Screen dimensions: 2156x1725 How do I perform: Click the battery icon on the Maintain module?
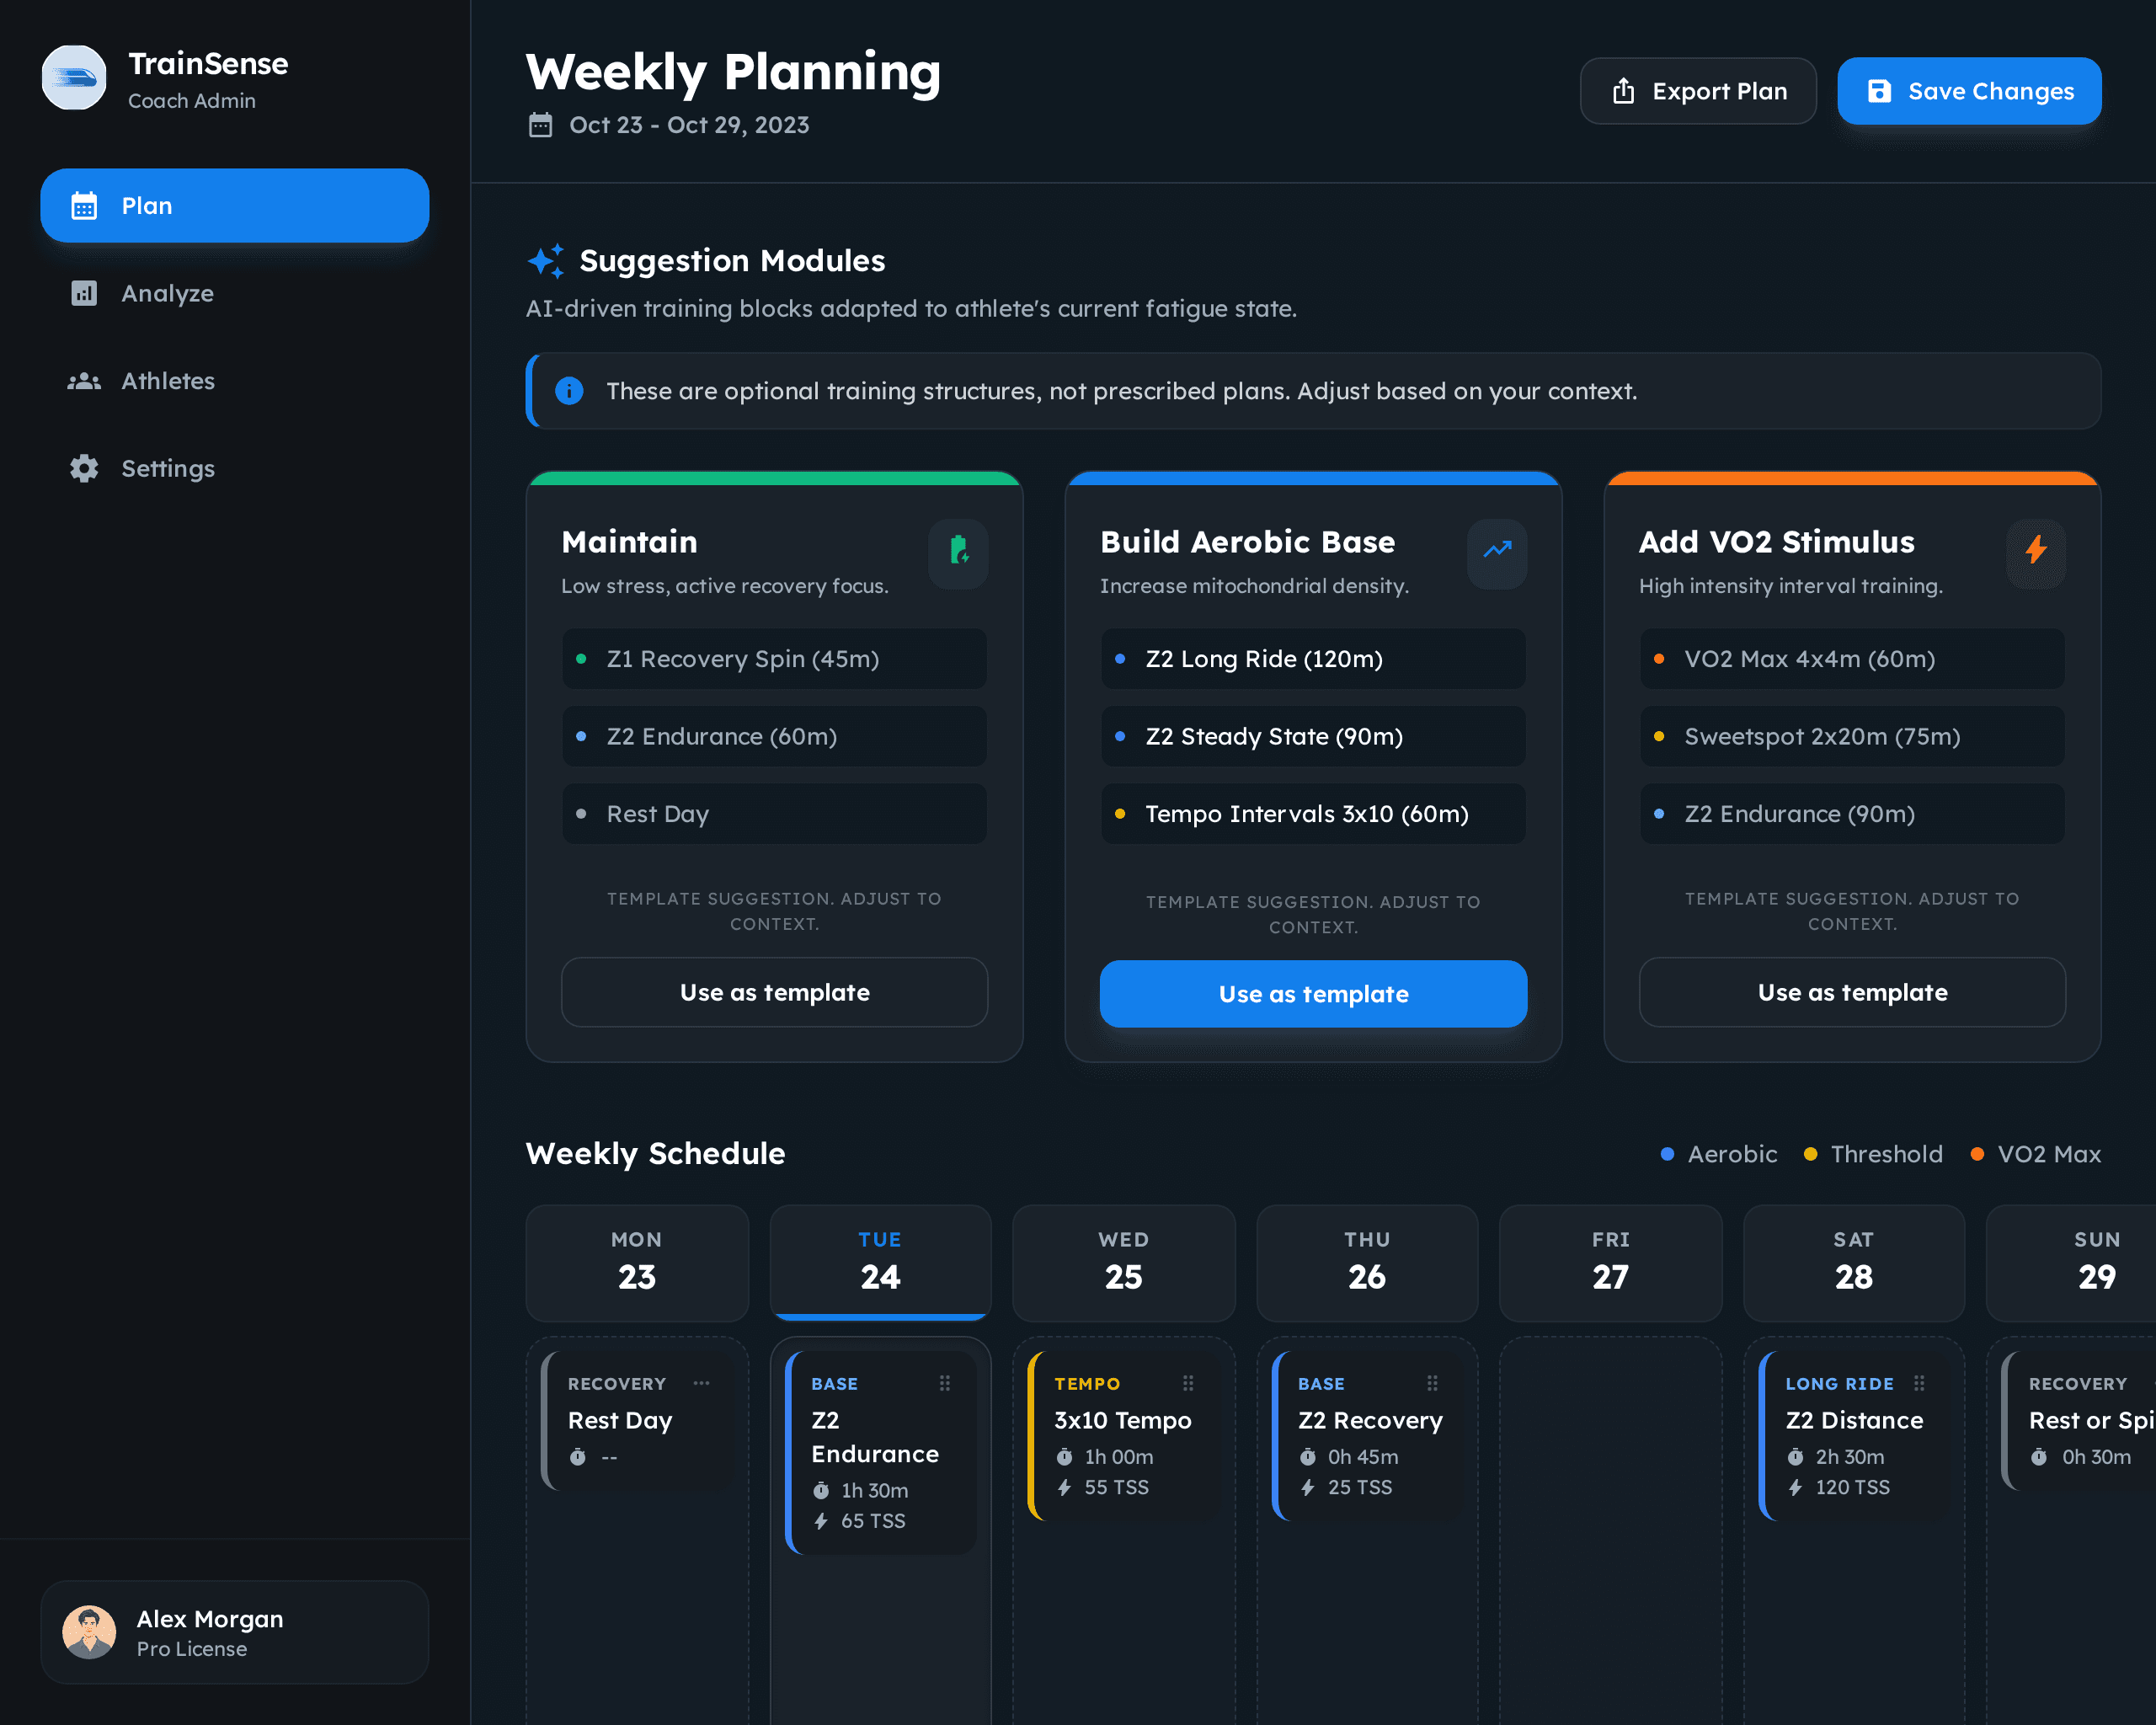(x=958, y=554)
